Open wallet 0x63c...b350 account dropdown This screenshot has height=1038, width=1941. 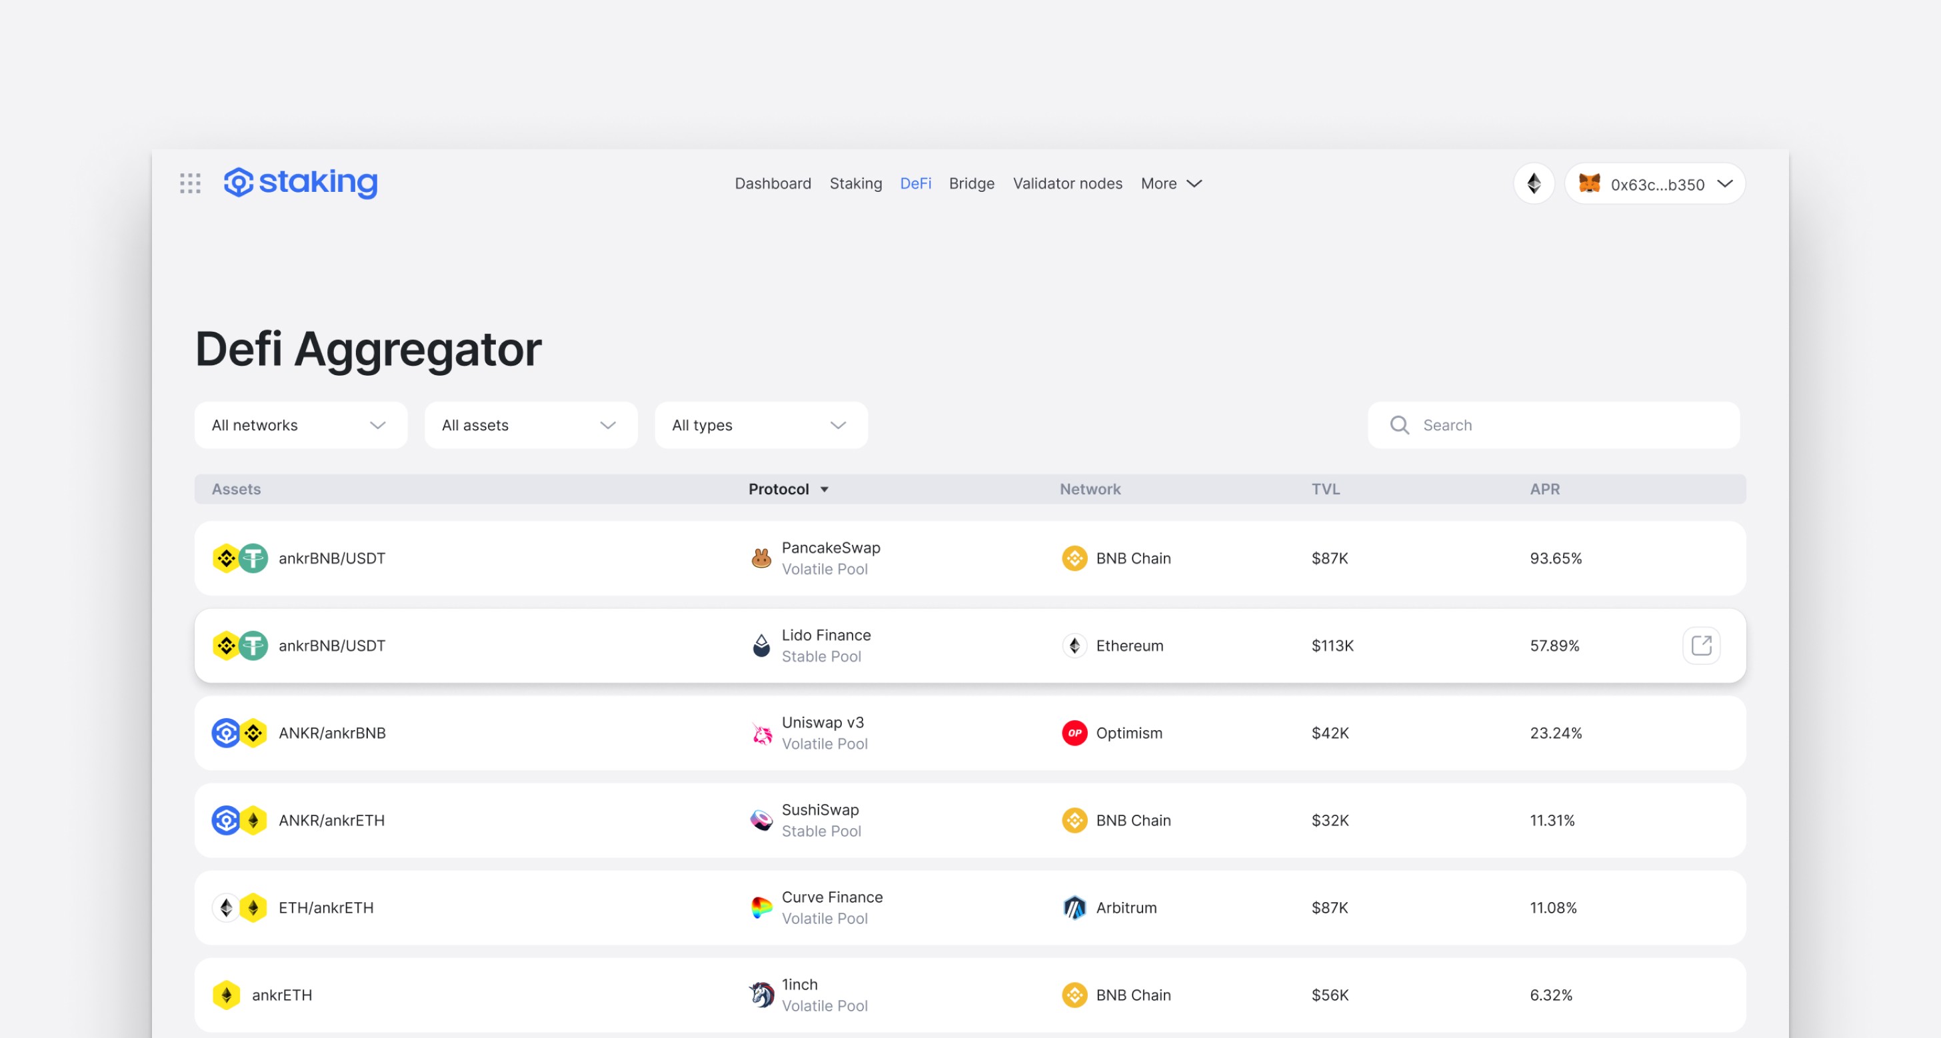pos(1654,184)
